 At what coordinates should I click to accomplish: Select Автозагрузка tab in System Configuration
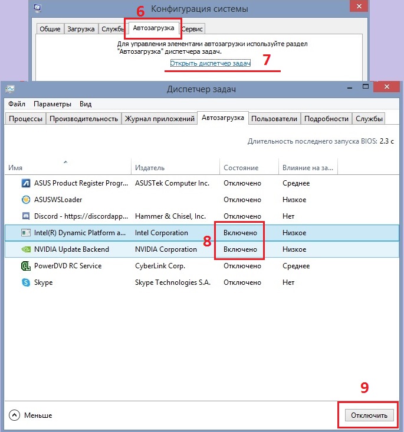point(153,28)
